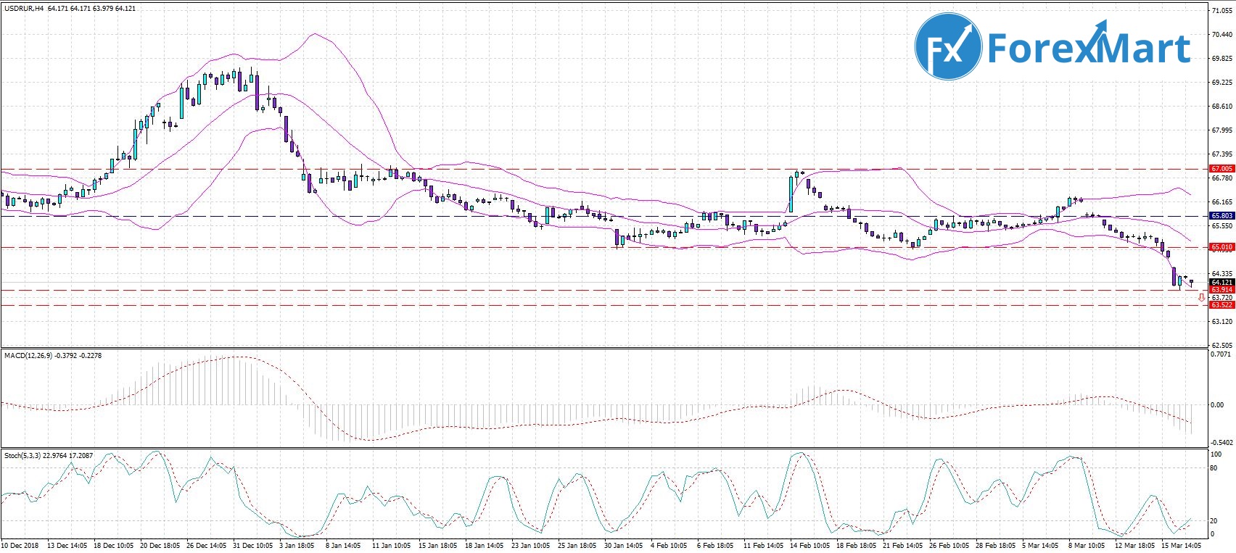Click the 62.505 bottom price scale value
Viewport: 1236px width, 553px height.
coord(1221,345)
